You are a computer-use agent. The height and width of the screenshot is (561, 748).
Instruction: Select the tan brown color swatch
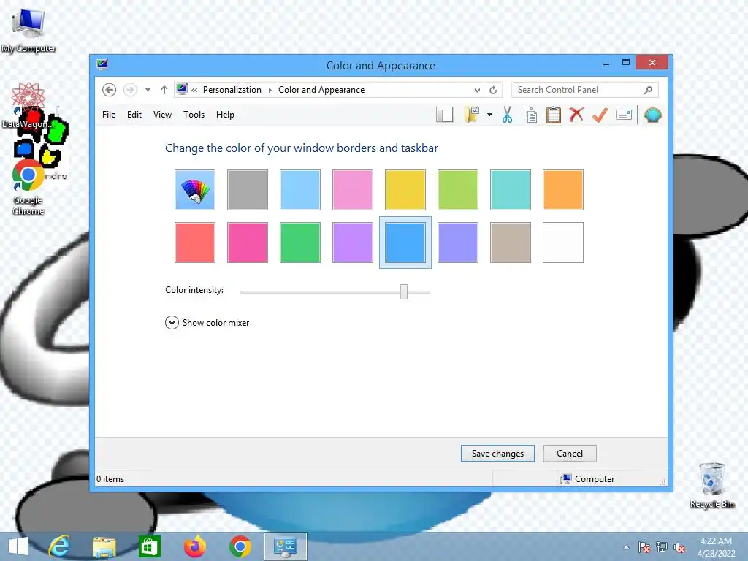coord(511,243)
